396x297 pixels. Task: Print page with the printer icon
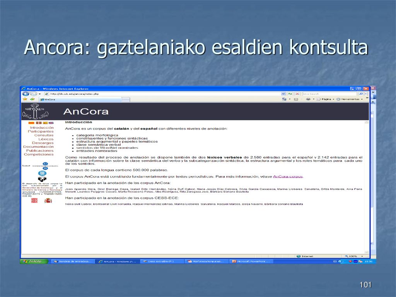tap(308, 99)
